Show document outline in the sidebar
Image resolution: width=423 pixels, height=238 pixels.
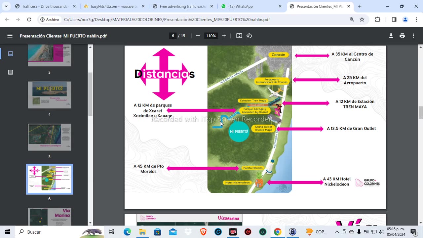point(11,72)
